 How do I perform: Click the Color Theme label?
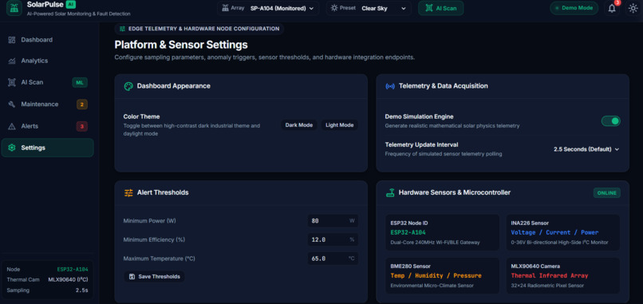click(141, 116)
